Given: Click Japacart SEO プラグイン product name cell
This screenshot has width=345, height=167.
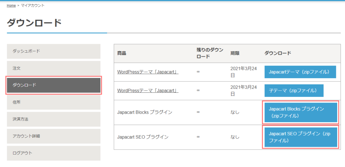Looking at the screenshot, I should click(x=143, y=137).
